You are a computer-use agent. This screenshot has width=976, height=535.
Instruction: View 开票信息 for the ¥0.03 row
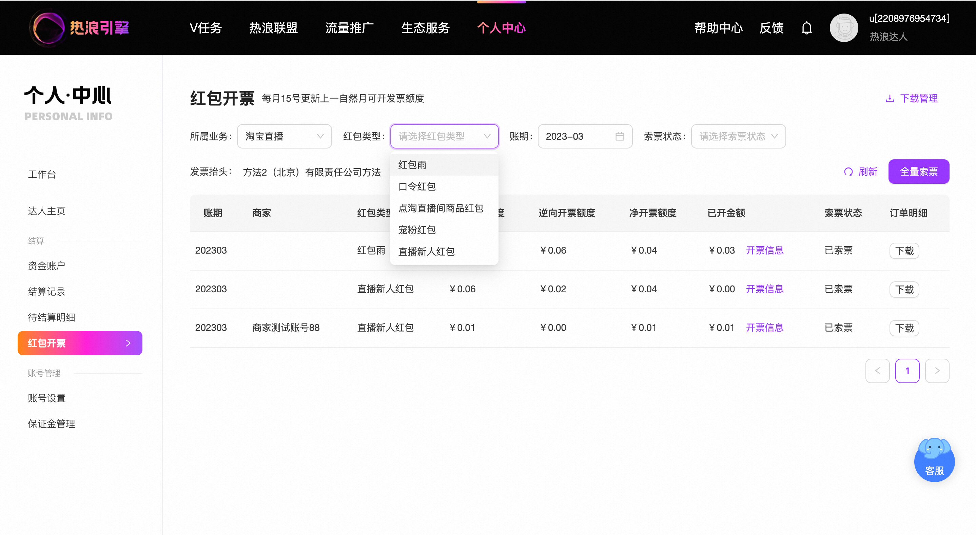tap(765, 251)
